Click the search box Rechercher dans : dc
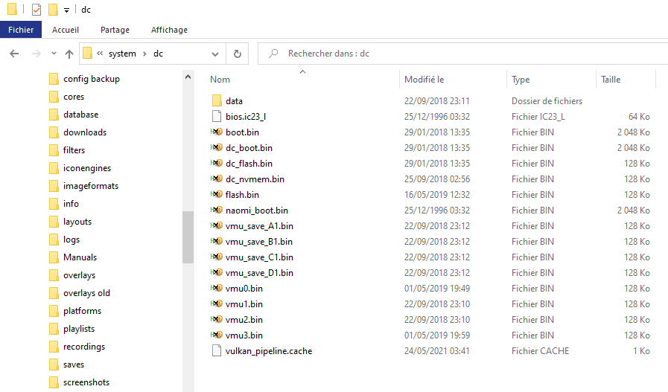 [x=462, y=54]
